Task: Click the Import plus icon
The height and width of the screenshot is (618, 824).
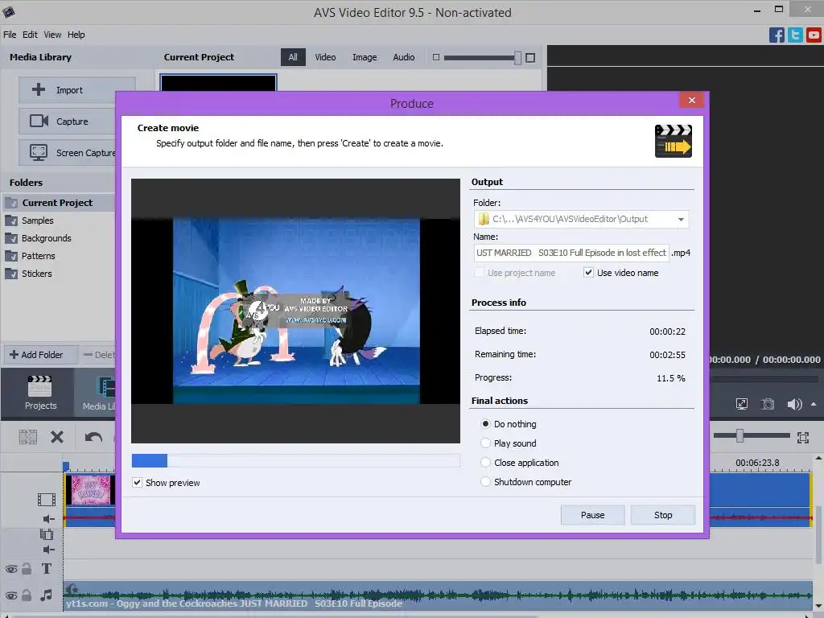Action: pos(39,89)
